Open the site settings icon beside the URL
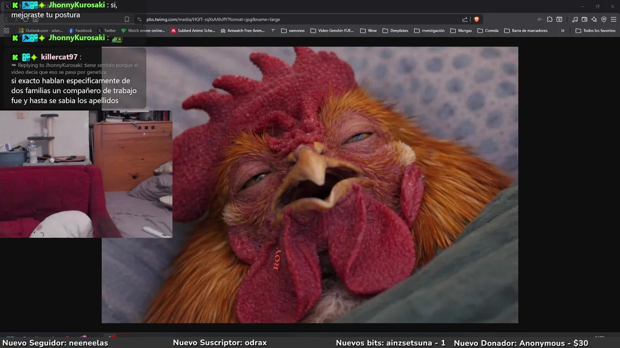The image size is (620, 348). [x=139, y=19]
